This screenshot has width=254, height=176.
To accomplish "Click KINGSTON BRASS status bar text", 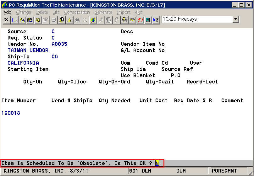I will (x=46, y=171).
